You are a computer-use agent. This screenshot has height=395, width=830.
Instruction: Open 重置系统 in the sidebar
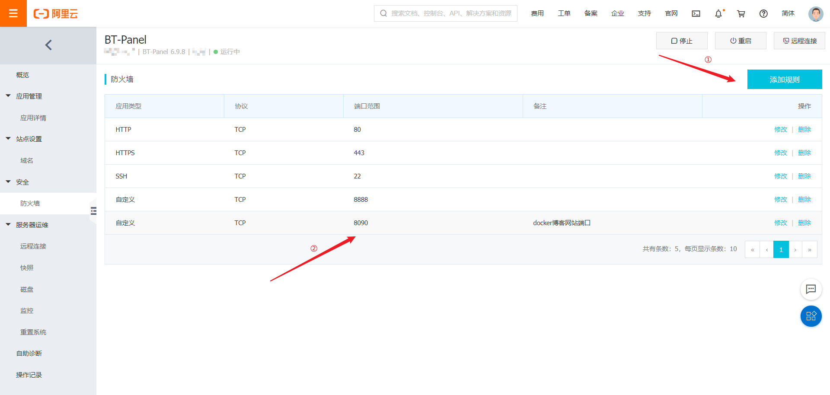[33, 332]
